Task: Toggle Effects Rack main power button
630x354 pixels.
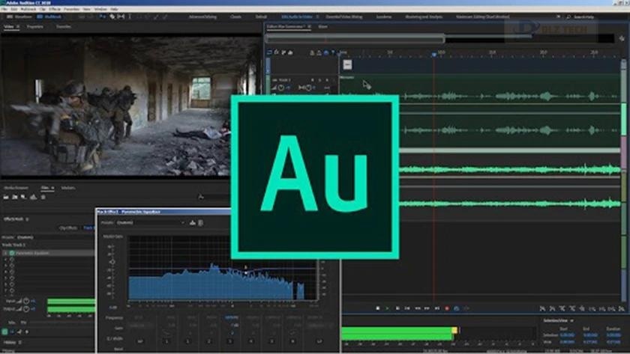Action: [4, 332]
